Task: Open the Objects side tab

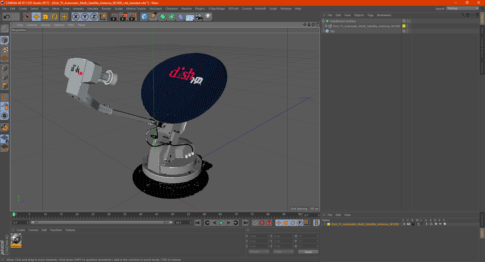Action: tap(482, 19)
